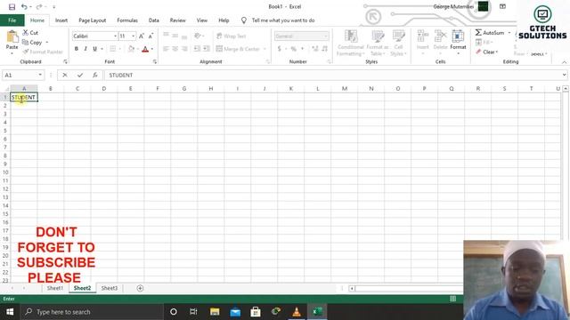
Task: Open the Formulas tab
Action: pyautogui.click(x=127, y=20)
